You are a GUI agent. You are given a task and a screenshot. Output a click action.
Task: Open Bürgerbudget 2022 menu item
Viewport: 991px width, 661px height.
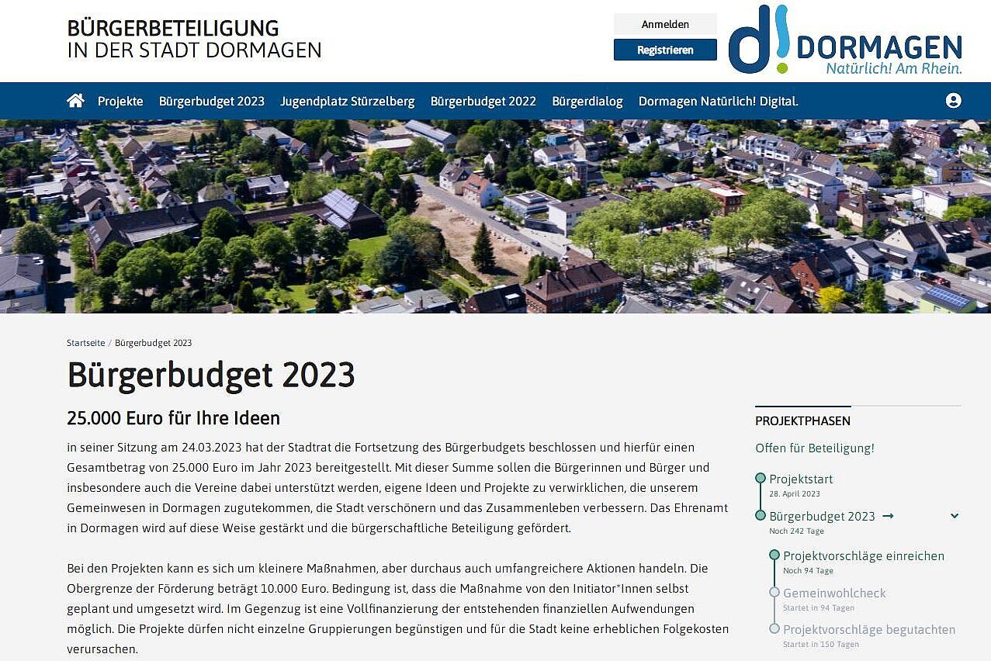click(483, 101)
